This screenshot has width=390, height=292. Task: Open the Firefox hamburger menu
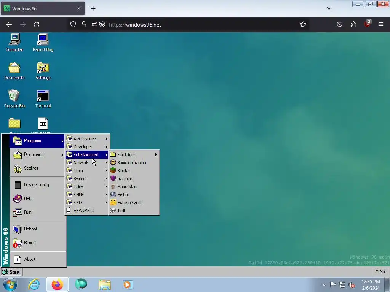click(381, 24)
